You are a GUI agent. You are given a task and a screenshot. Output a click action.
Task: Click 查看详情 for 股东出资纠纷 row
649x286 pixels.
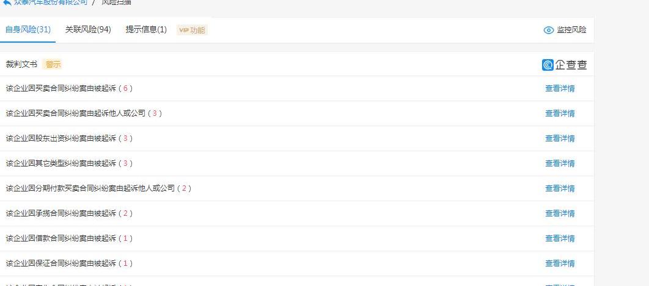tap(560, 138)
